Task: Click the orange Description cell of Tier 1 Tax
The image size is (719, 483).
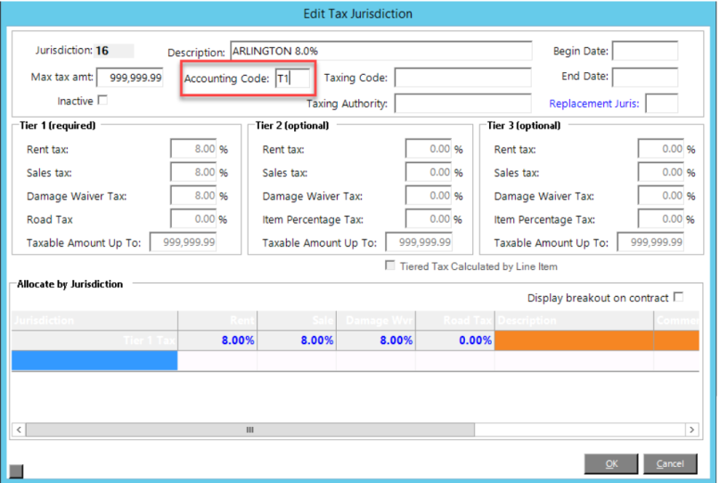Action: [x=574, y=340]
